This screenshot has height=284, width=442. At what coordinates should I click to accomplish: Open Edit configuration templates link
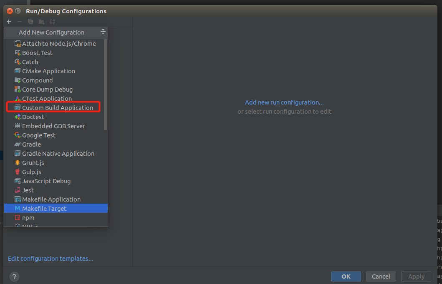pyautogui.click(x=51, y=259)
